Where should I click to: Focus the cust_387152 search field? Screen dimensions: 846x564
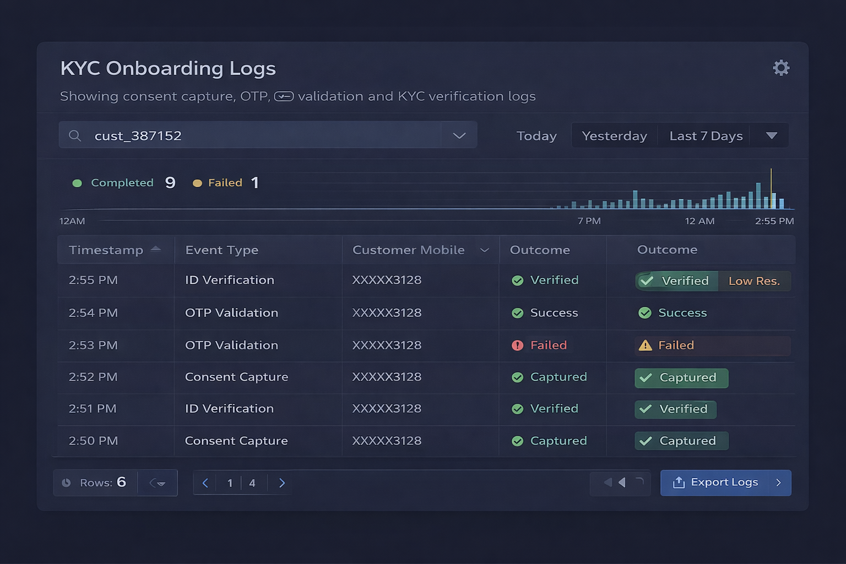[x=268, y=135]
